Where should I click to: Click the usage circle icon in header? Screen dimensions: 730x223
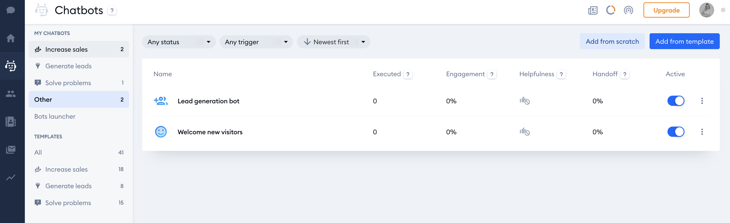tap(610, 10)
